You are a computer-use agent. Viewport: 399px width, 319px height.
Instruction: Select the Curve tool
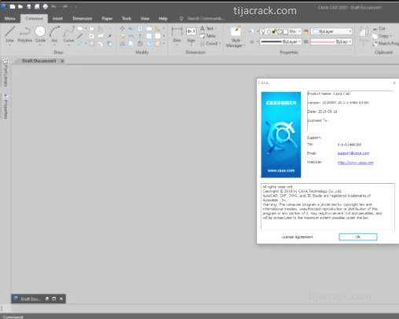coord(68,34)
